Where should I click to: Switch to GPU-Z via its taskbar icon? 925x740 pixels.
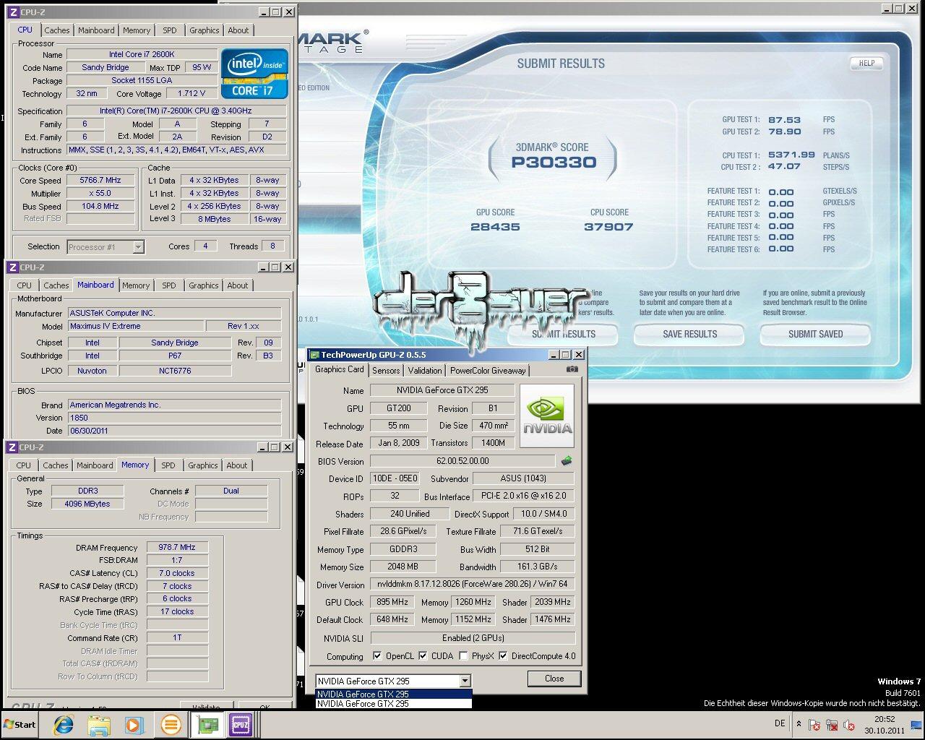[x=208, y=725]
